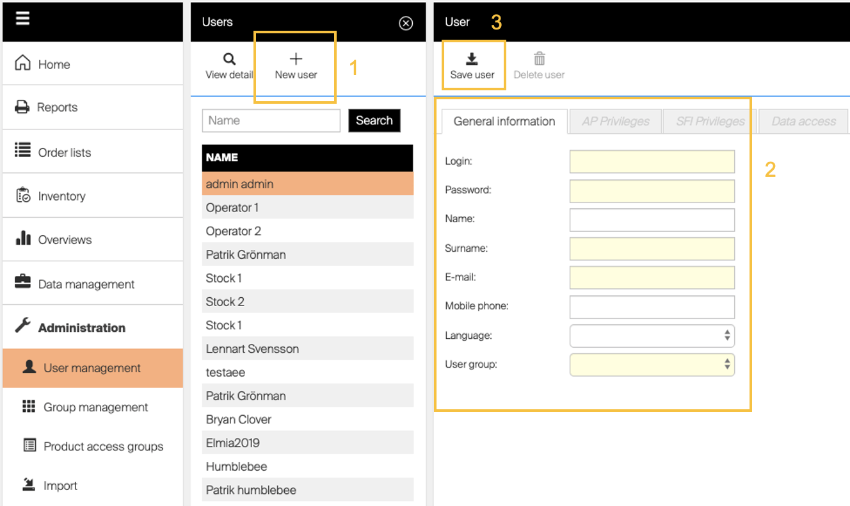Open Overviews bar chart item
850x506 pixels.
click(x=65, y=240)
